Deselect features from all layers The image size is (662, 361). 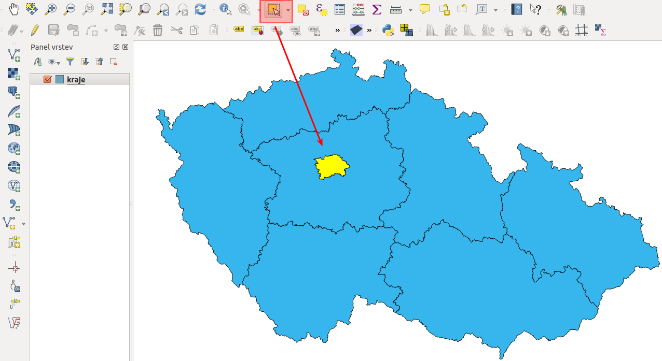(304, 9)
